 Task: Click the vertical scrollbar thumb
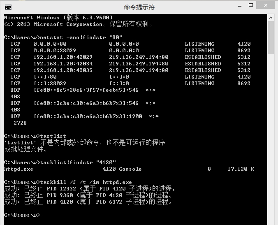[x=271, y=37]
